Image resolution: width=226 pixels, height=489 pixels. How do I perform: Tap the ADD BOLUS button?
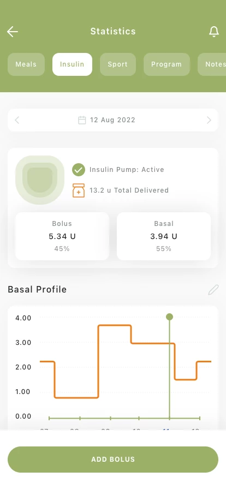(113, 460)
